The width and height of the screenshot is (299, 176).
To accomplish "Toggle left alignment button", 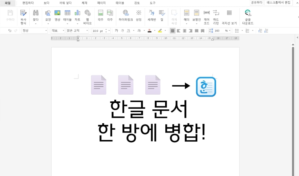I will [x=179, y=31].
